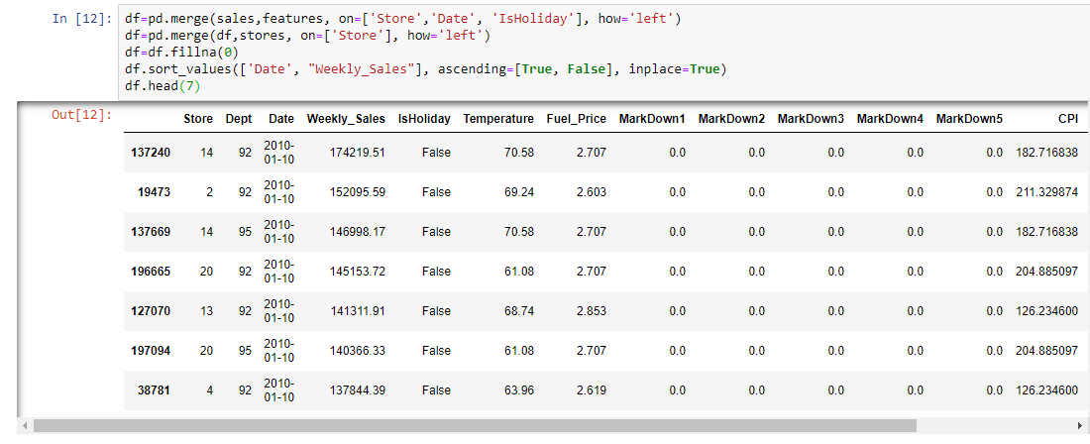The image size is (1090, 444).
Task: Select the In [12] cell prompt
Action: pyautogui.click(x=81, y=18)
